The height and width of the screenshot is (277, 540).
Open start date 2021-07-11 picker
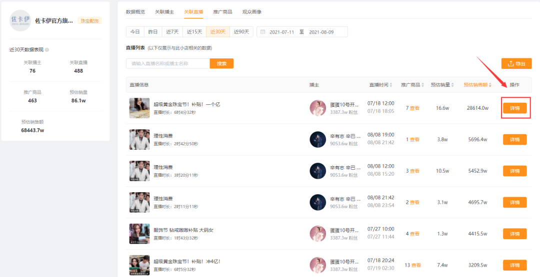pos(281,32)
